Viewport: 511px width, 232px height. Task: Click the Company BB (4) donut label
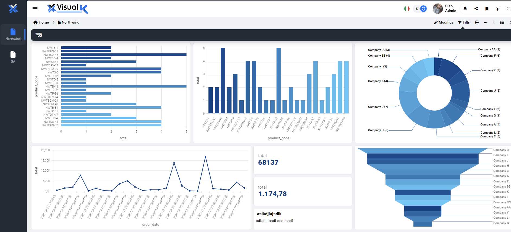tap(379, 56)
